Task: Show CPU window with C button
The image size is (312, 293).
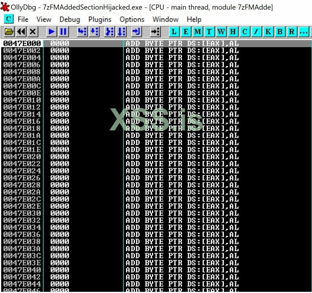Action: 245,32
